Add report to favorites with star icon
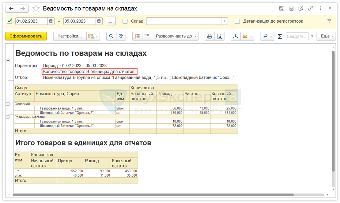 tap(36, 9)
